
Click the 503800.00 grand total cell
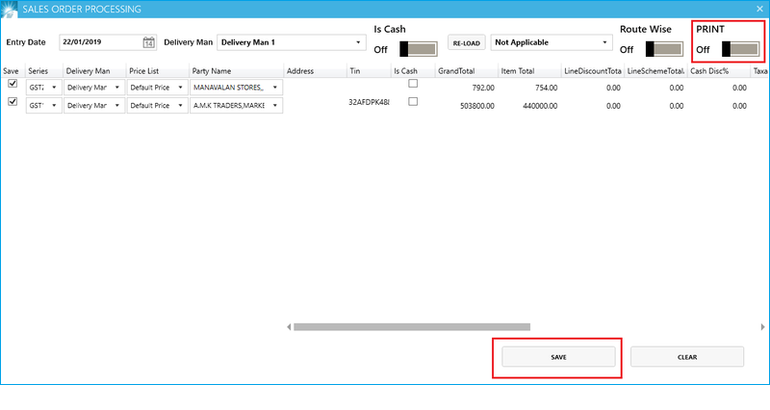tap(476, 106)
